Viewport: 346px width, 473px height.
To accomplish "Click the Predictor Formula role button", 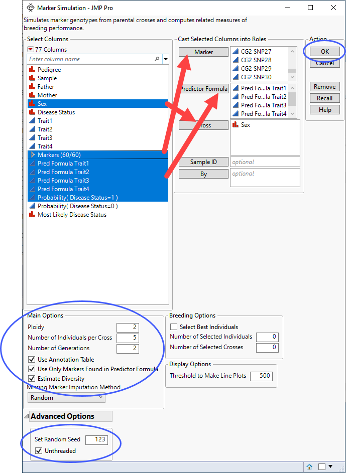I will pyautogui.click(x=203, y=88).
